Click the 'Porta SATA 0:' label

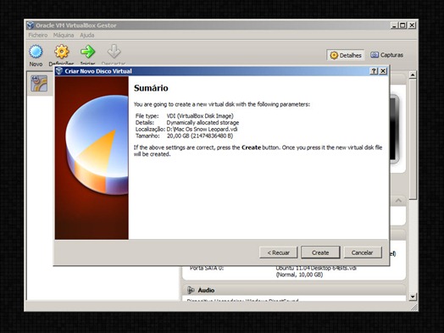pyautogui.click(x=207, y=268)
